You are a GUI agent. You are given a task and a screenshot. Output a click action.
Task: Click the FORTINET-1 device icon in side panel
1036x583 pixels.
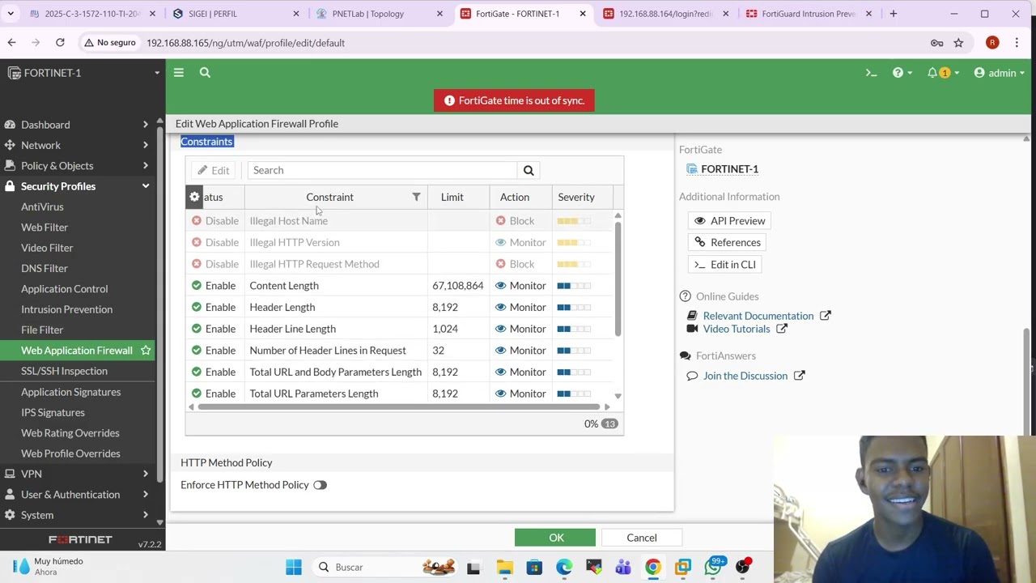click(692, 169)
